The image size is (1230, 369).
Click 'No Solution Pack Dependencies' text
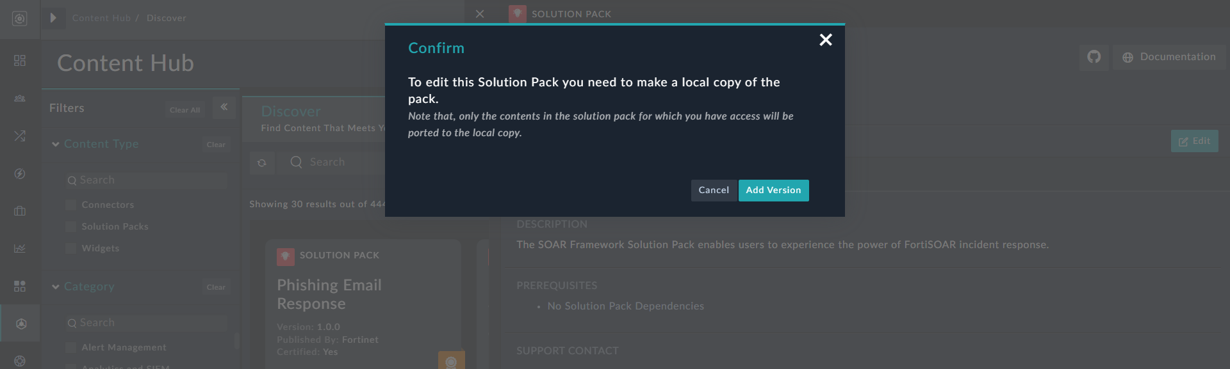625,306
